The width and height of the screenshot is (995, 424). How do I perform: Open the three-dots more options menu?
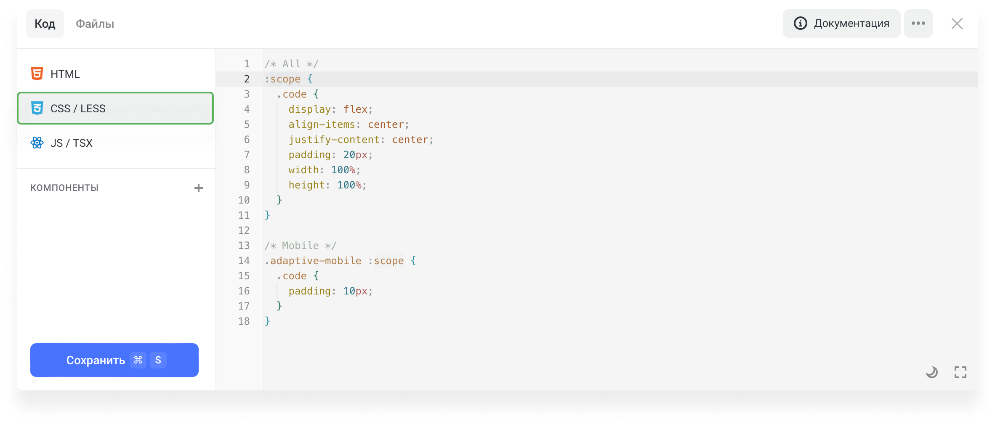click(x=918, y=24)
